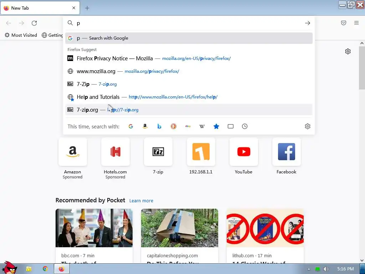Select the 7-Zip 7-zip.org suggestion
365x274 pixels.
189,84
